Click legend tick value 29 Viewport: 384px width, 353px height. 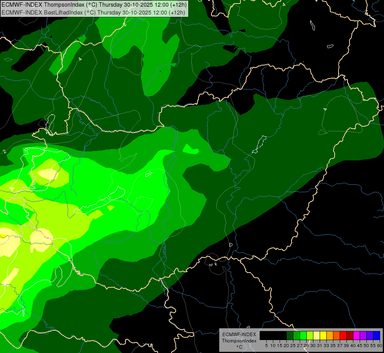pyautogui.click(x=306, y=346)
